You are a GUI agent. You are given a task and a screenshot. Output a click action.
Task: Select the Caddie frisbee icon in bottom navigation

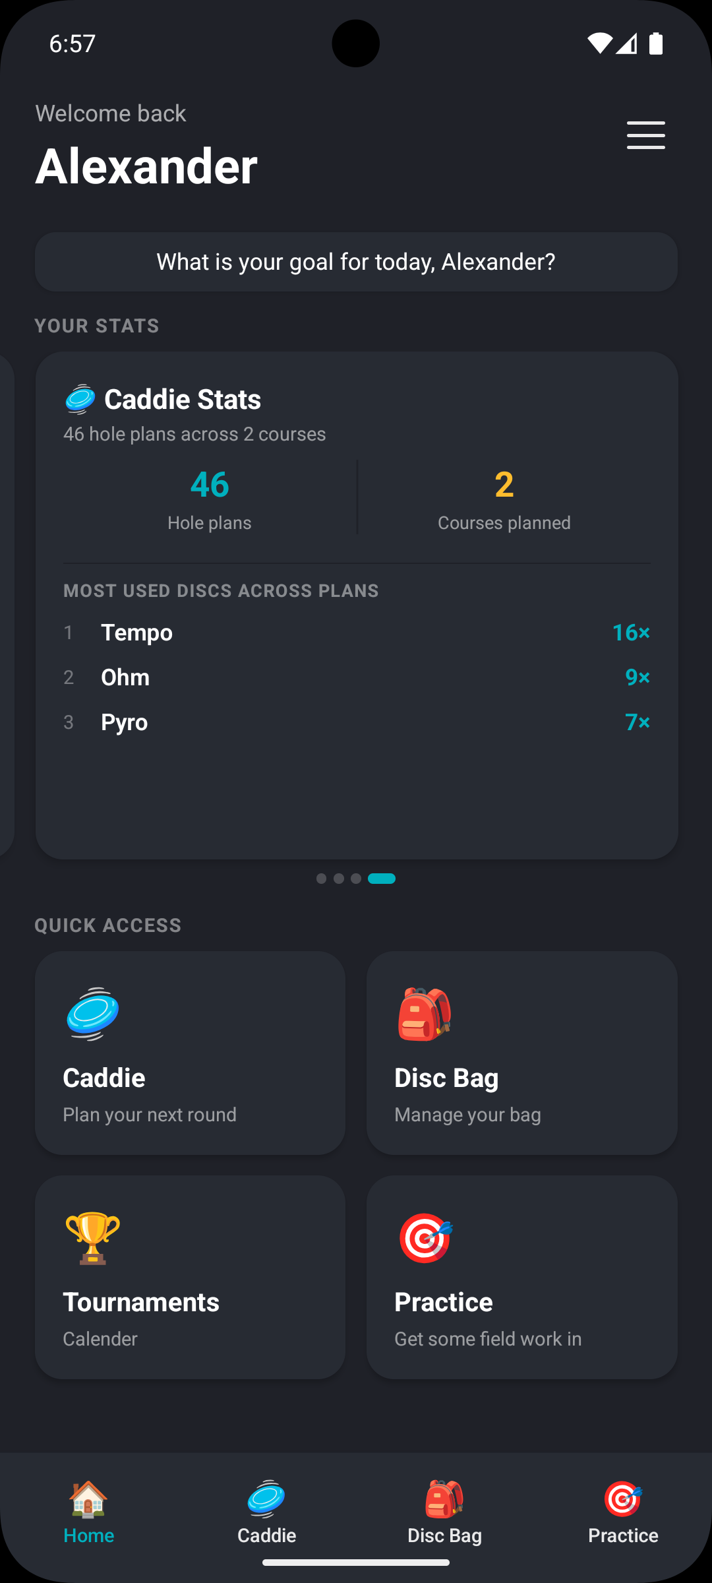tap(266, 1499)
